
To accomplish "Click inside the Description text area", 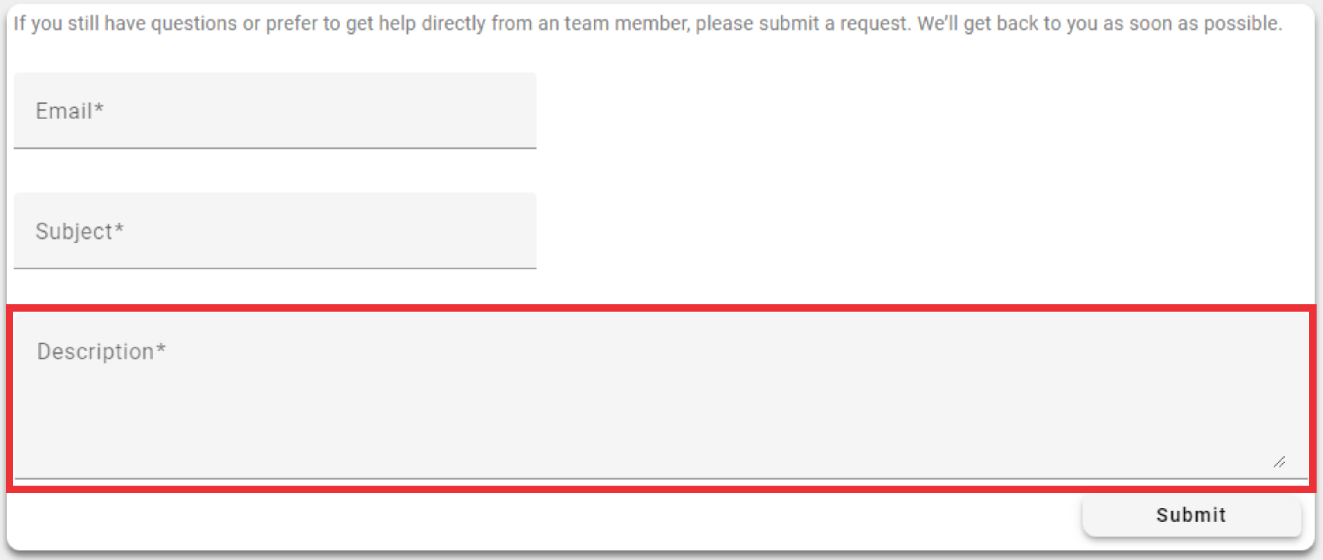I will (x=661, y=396).
